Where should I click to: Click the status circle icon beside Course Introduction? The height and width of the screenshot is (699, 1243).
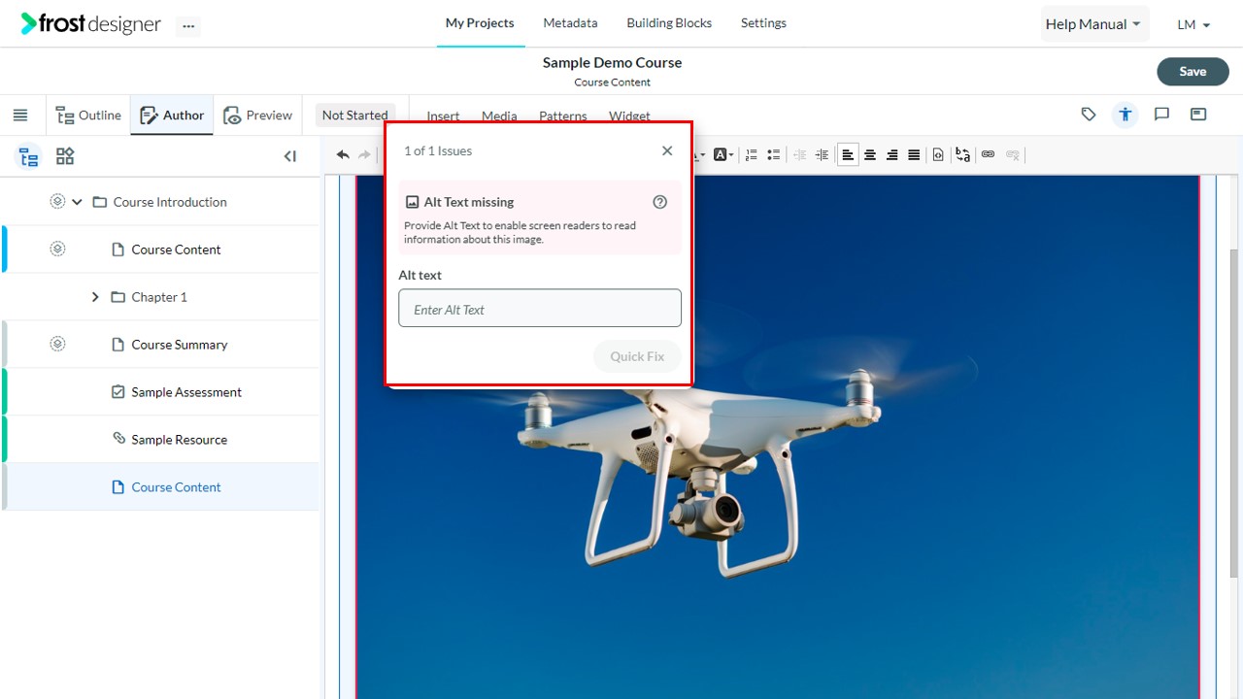[x=57, y=201]
